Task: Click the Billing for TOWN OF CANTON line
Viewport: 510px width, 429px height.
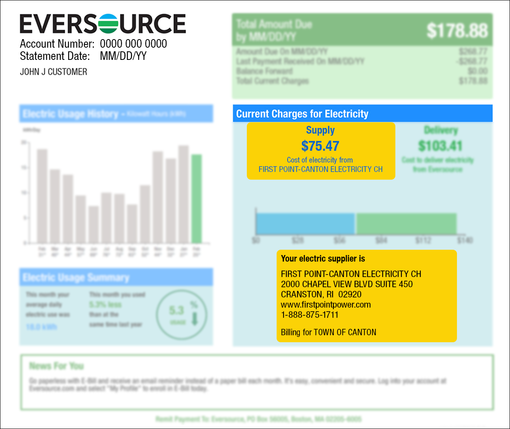Action: click(x=328, y=332)
